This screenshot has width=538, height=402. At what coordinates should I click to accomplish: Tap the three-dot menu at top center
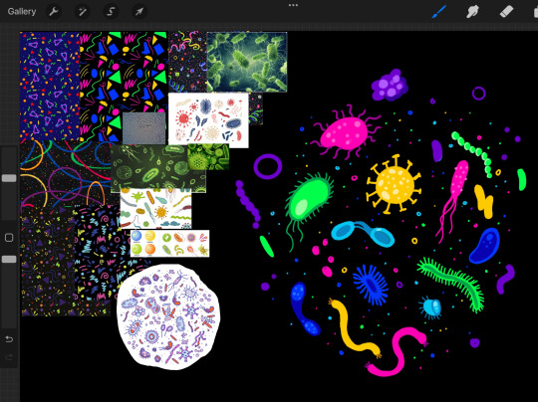293,5
